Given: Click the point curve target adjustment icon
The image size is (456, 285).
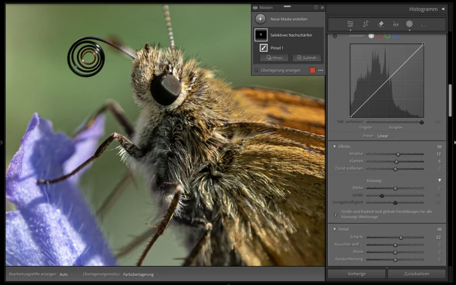Looking at the screenshot, I should pyautogui.click(x=335, y=36).
